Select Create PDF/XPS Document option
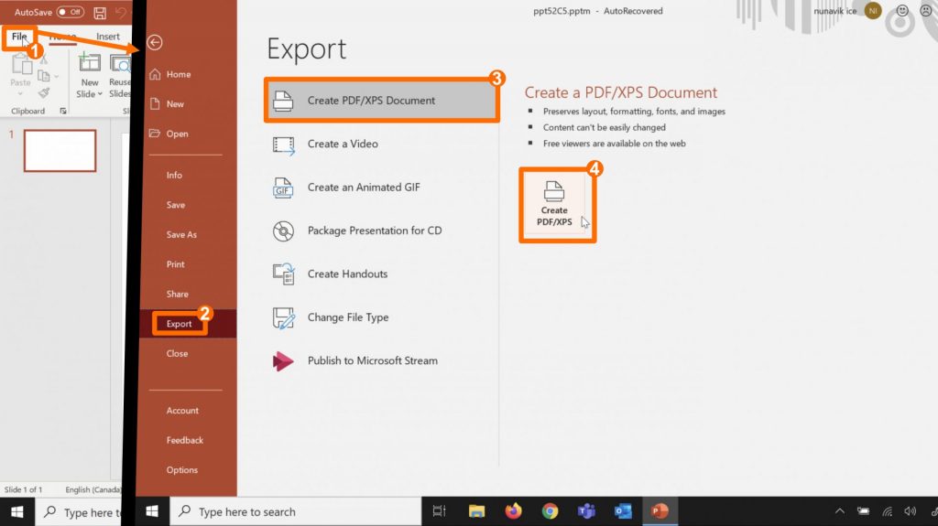 (382, 101)
